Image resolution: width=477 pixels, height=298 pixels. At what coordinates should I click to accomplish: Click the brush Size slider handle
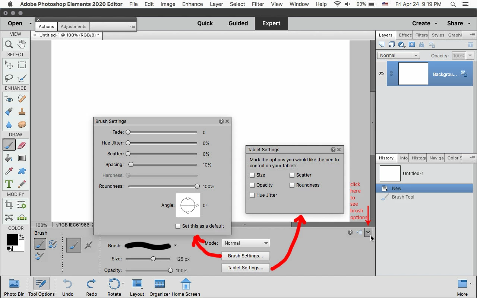coord(153,259)
